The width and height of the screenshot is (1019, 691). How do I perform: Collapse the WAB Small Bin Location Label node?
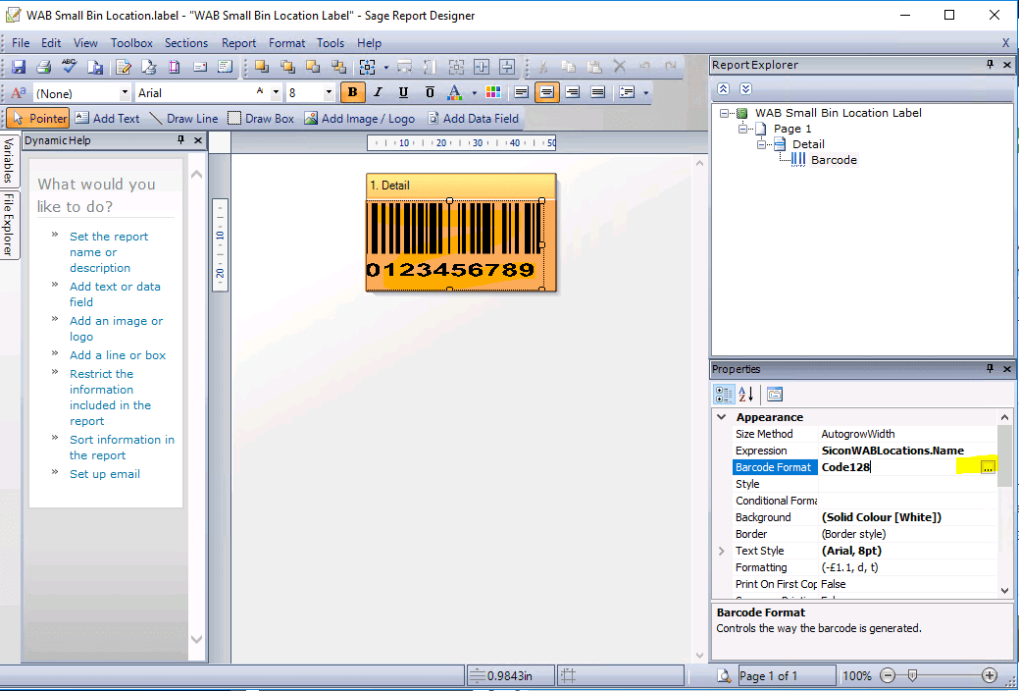click(x=724, y=113)
